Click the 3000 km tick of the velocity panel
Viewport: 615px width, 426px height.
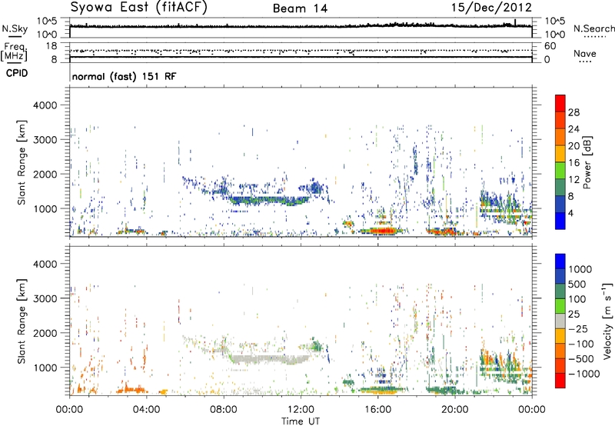[45, 298]
